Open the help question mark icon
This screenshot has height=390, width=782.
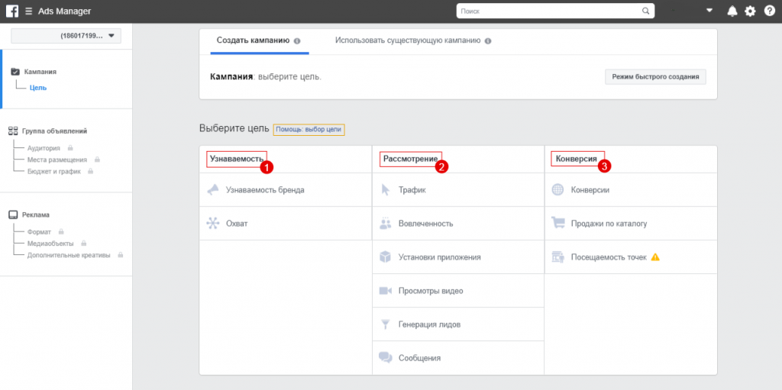click(x=770, y=11)
